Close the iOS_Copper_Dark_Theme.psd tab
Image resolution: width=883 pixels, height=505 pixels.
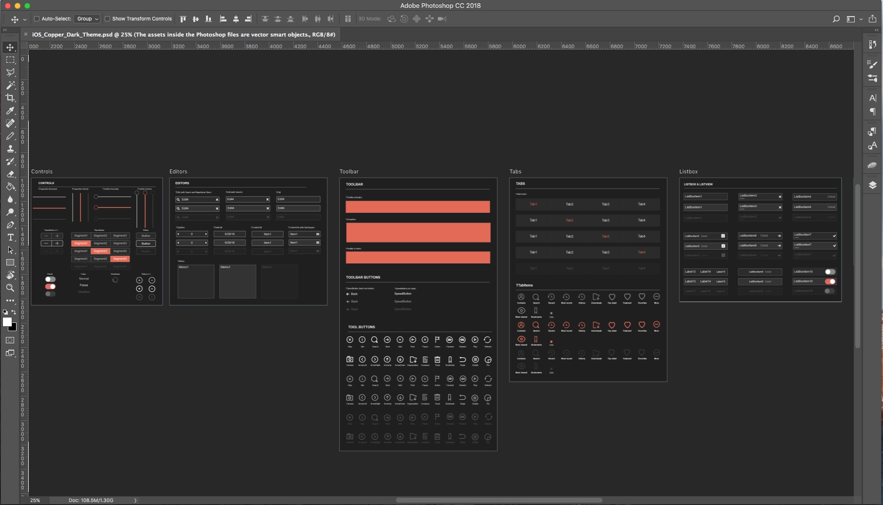click(x=26, y=35)
